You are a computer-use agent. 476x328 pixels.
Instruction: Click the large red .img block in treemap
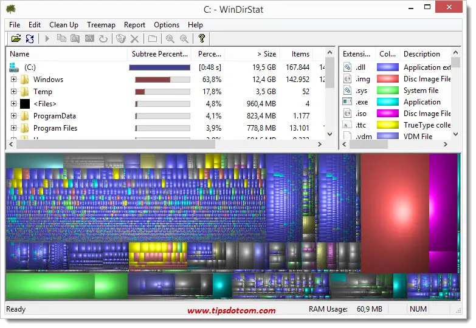coord(395,213)
